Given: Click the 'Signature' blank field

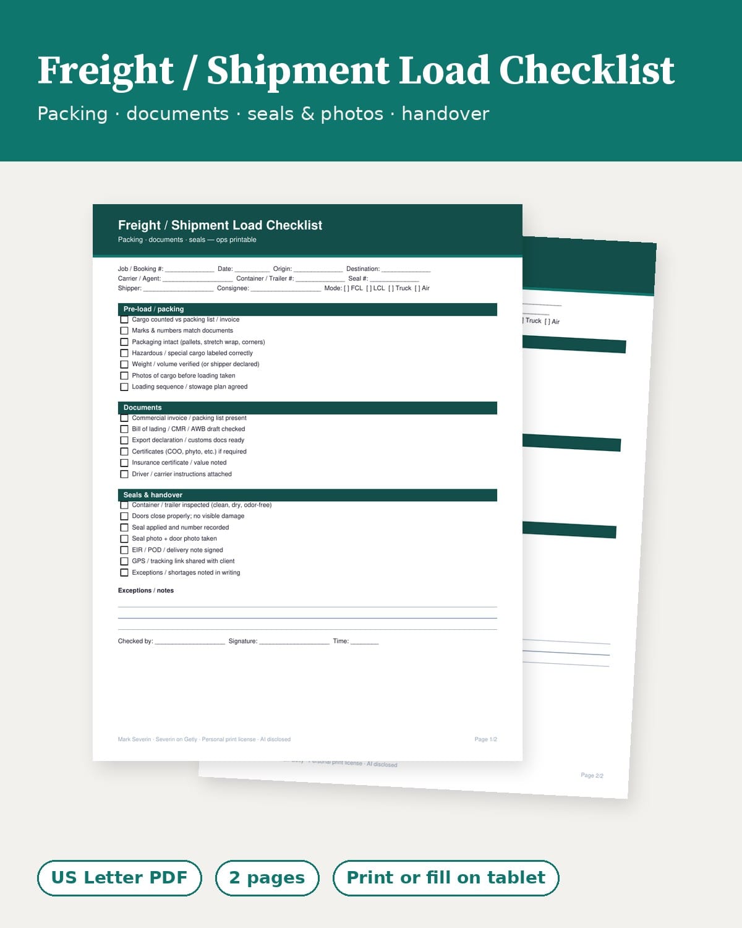Looking at the screenshot, I should (294, 642).
